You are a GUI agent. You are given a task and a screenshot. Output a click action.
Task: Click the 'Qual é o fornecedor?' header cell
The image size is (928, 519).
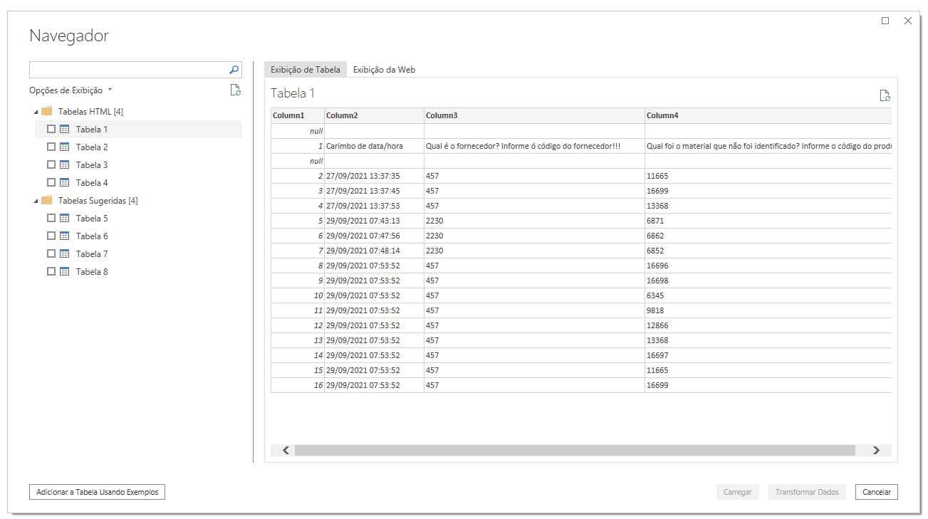coord(534,146)
